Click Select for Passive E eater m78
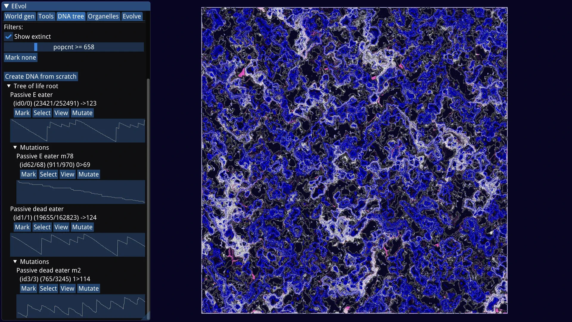This screenshot has height=322, width=572. click(x=48, y=174)
